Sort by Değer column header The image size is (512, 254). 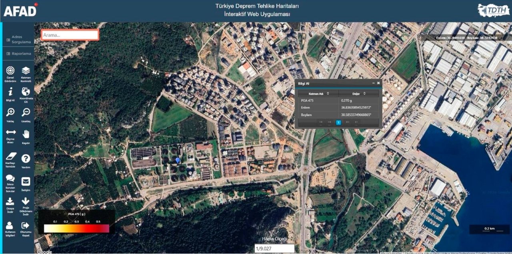[x=359, y=93]
